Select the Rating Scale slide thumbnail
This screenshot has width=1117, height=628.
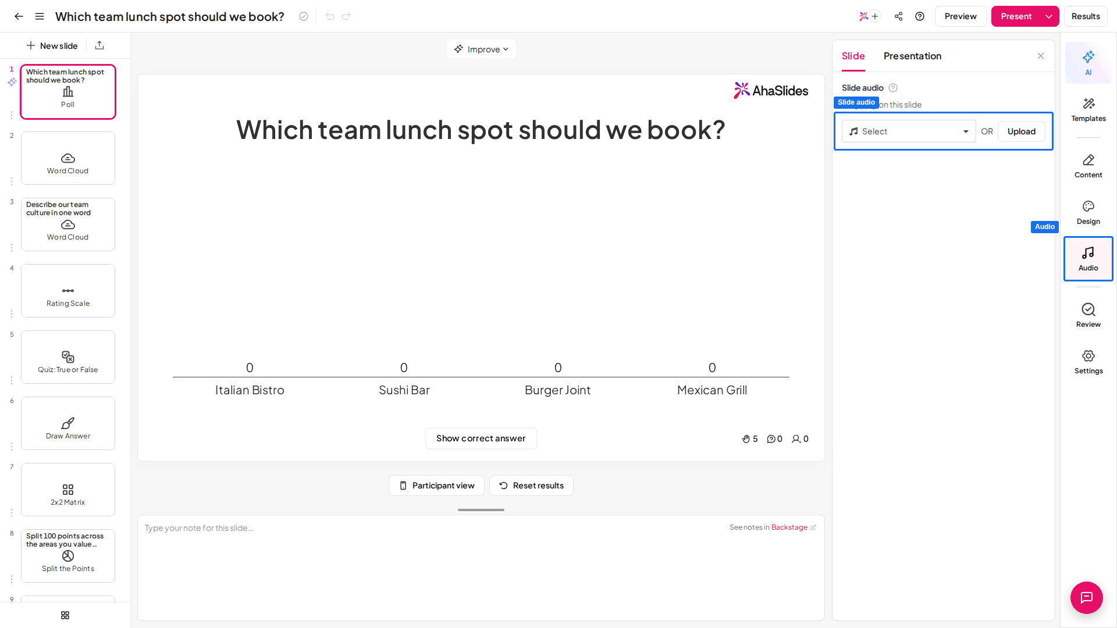(68, 291)
